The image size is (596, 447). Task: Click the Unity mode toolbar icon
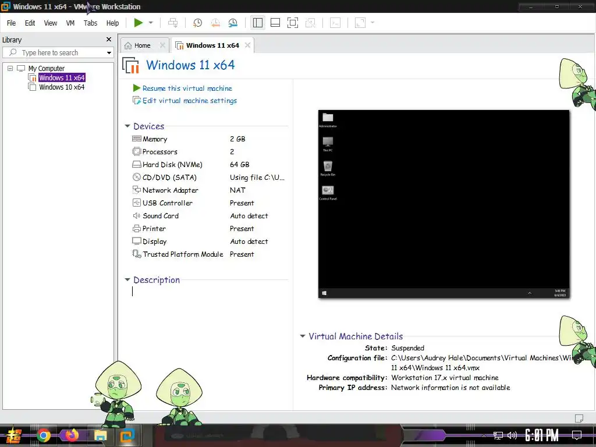click(311, 23)
